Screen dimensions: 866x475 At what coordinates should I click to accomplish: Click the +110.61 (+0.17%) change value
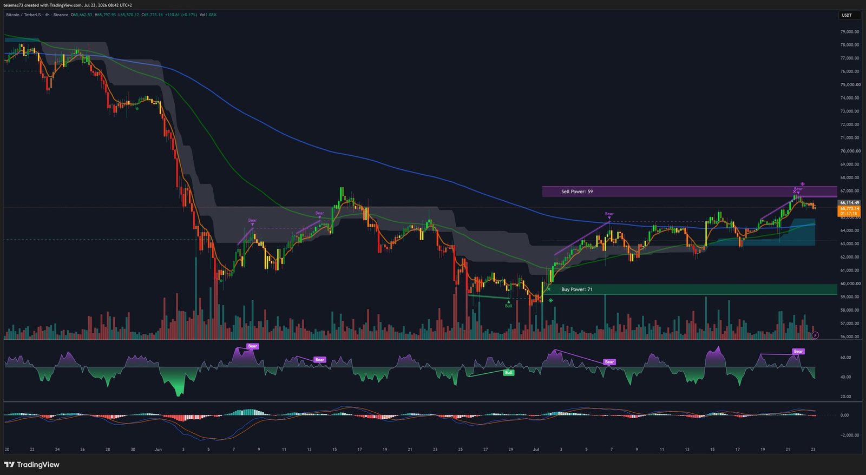point(181,15)
